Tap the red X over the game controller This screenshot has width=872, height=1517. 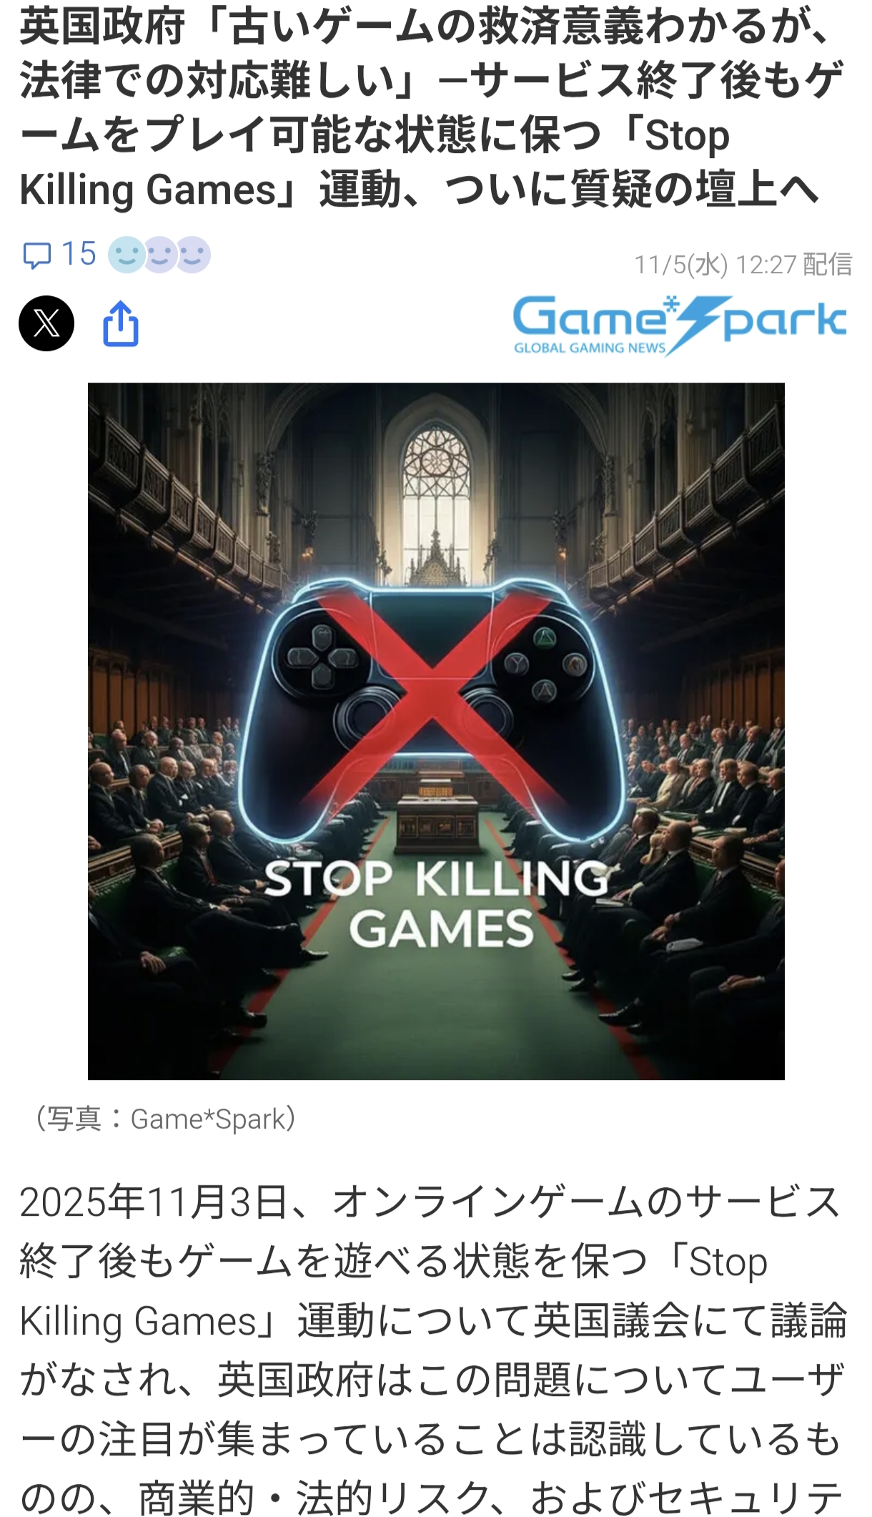click(x=432, y=694)
